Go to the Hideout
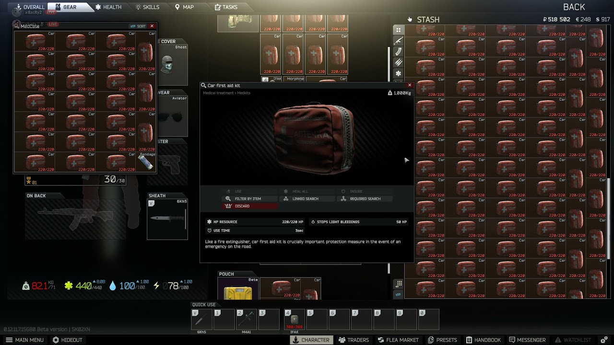The image size is (614, 345). click(x=68, y=340)
